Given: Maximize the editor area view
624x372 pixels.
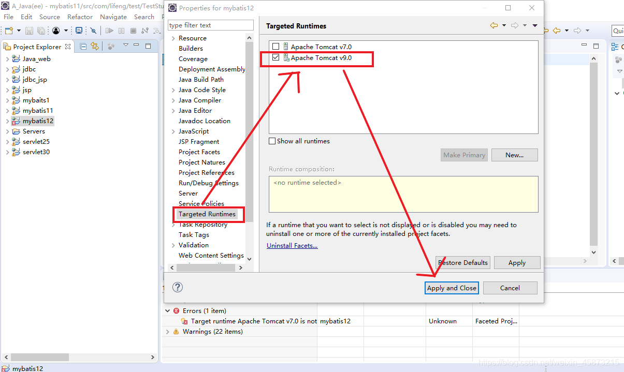Looking at the screenshot, I should coord(596,46).
